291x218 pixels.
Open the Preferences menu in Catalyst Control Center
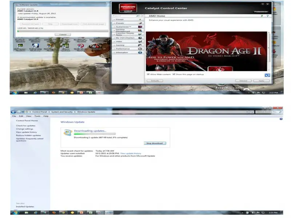pos(261,12)
